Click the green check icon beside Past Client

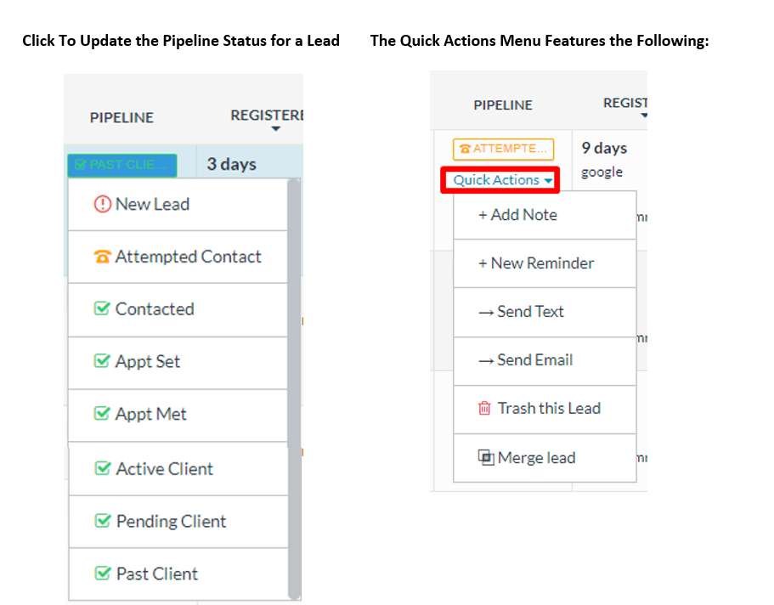click(103, 574)
